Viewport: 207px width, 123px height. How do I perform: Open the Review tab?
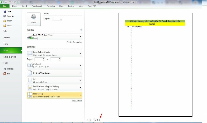(71, 6)
